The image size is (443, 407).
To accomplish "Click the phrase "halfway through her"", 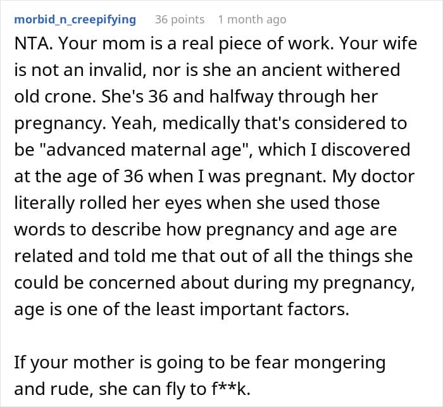I will coord(293,97).
